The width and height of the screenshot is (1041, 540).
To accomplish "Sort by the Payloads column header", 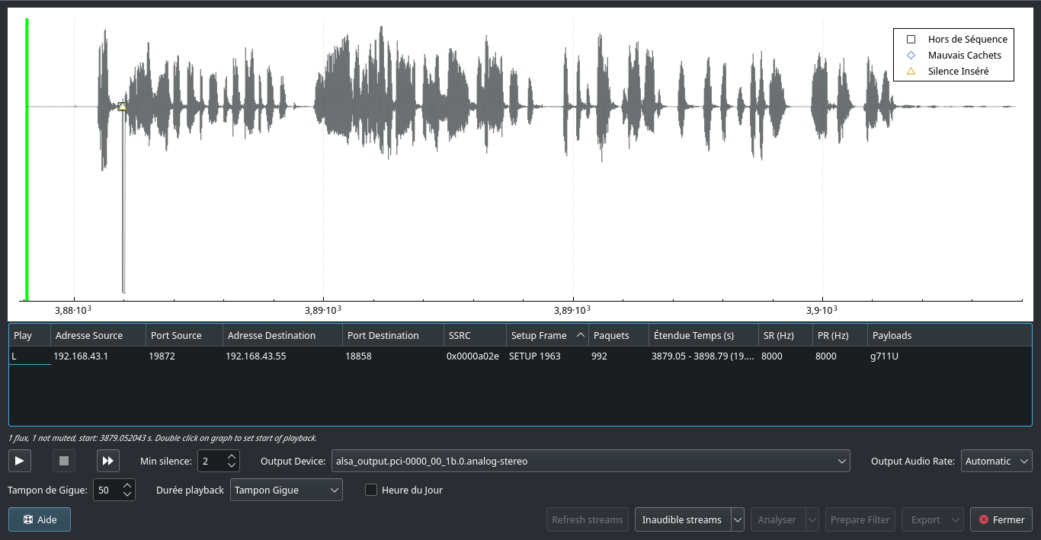I will [950, 335].
